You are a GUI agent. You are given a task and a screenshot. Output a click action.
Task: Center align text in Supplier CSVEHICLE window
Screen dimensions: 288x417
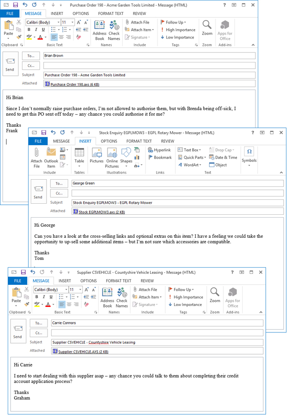(x=69, y=305)
